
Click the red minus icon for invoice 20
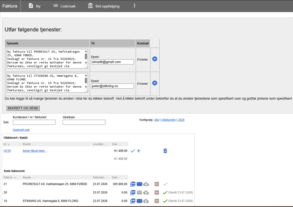[157, 193]
